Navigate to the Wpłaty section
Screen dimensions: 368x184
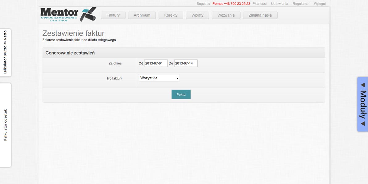(x=197, y=15)
